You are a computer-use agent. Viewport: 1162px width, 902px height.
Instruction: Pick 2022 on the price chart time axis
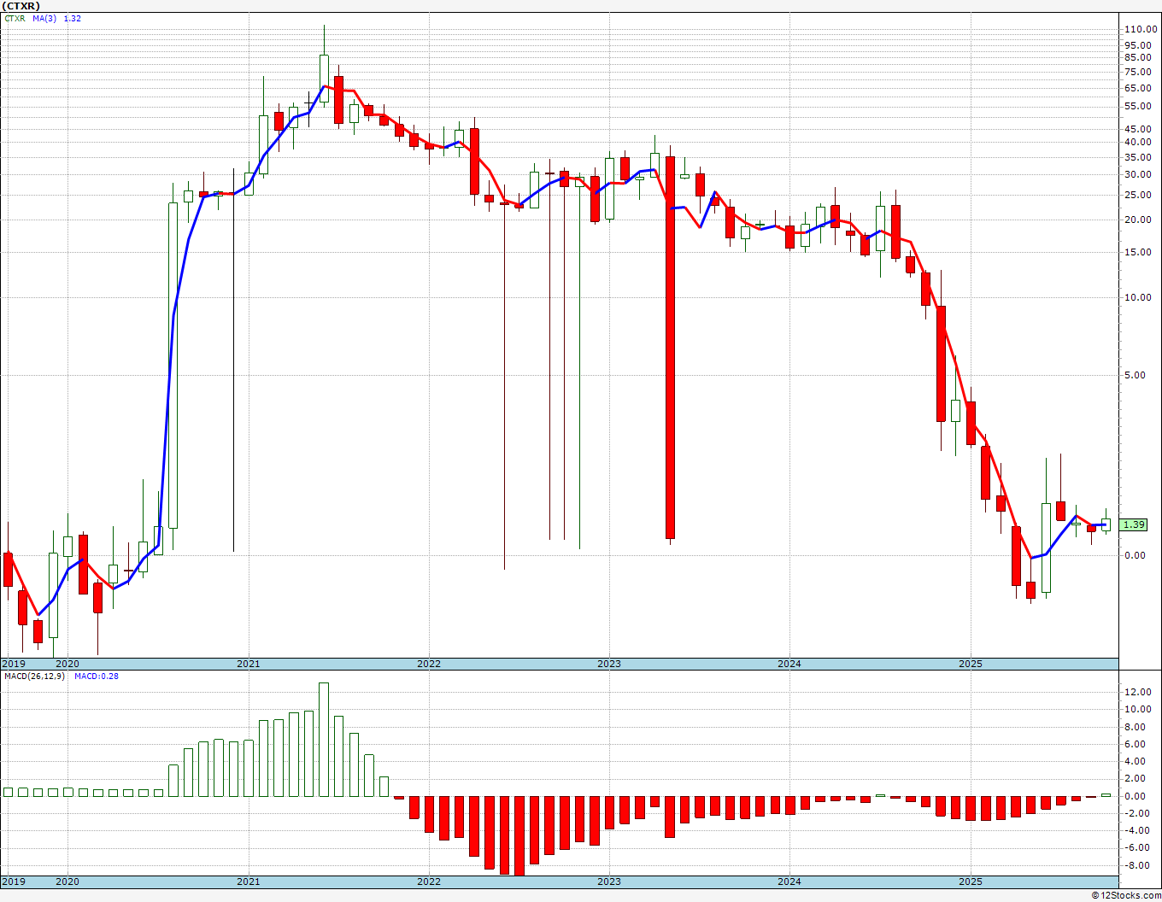tap(428, 664)
